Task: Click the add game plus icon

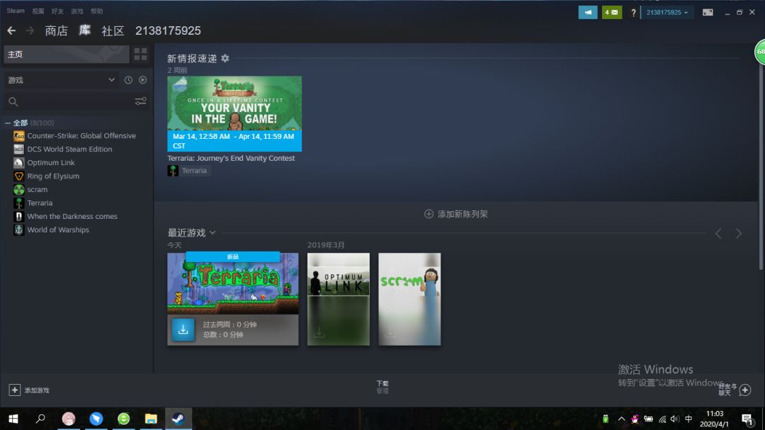Action: point(15,390)
